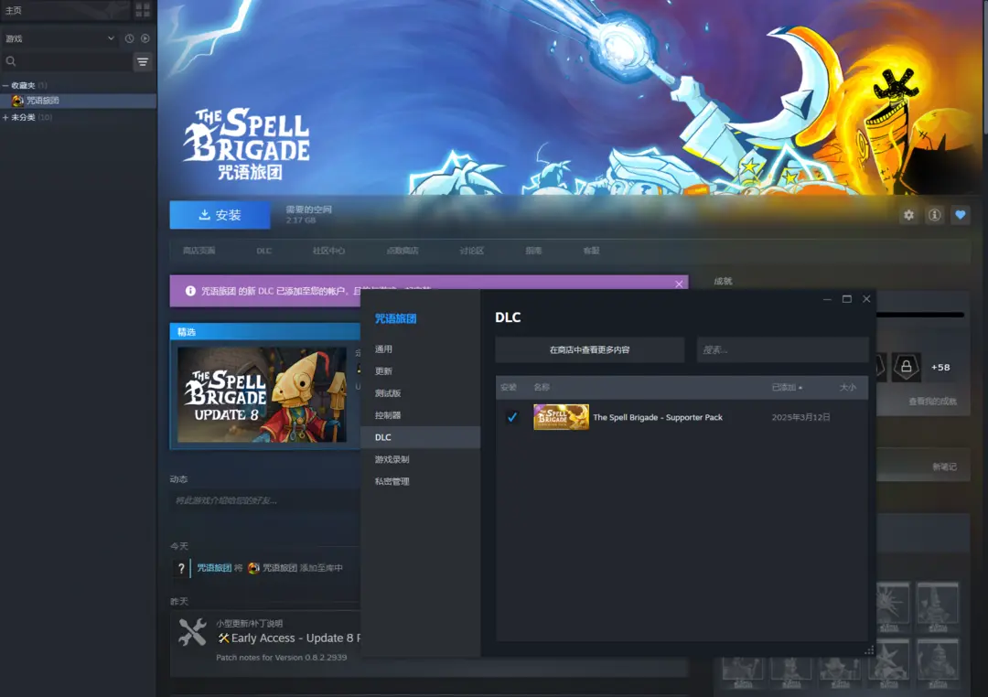Toggle the favorite heart icon
Viewport: 988px width, 697px height.
(x=961, y=215)
